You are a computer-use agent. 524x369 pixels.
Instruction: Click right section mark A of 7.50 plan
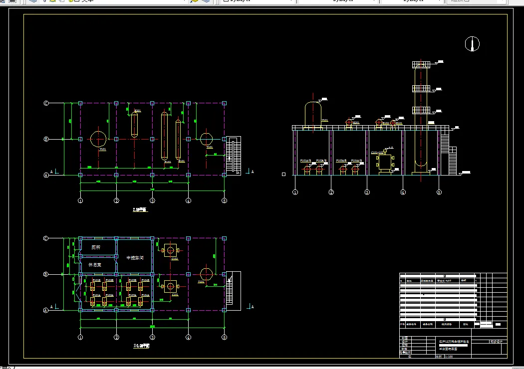pyautogui.click(x=250, y=172)
